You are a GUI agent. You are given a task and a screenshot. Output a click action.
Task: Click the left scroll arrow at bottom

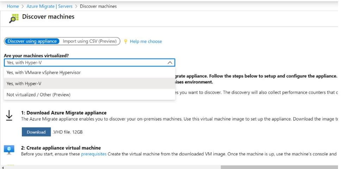click(x=2, y=168)
